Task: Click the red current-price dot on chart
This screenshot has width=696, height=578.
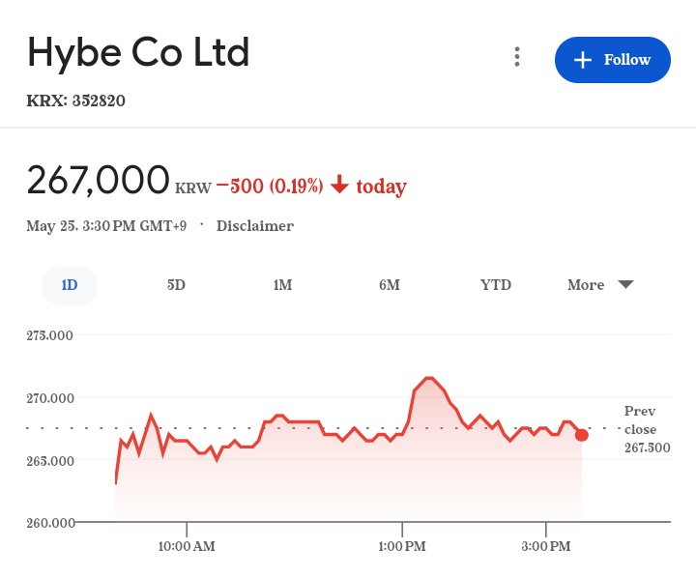Action: tap(582, 435)
